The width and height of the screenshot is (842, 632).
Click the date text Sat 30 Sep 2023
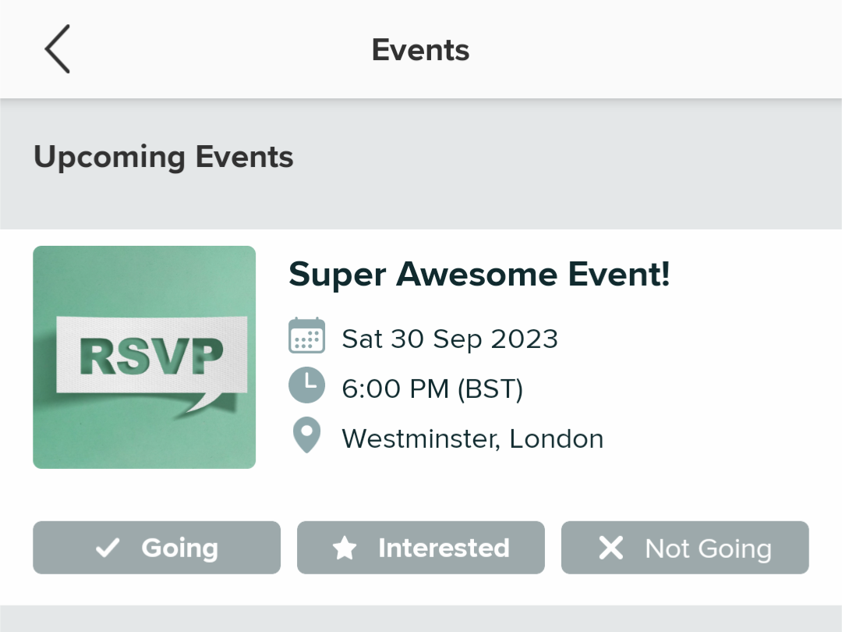click(449, 339)
